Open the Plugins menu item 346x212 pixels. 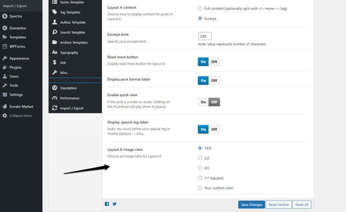(x=15, y=68)
